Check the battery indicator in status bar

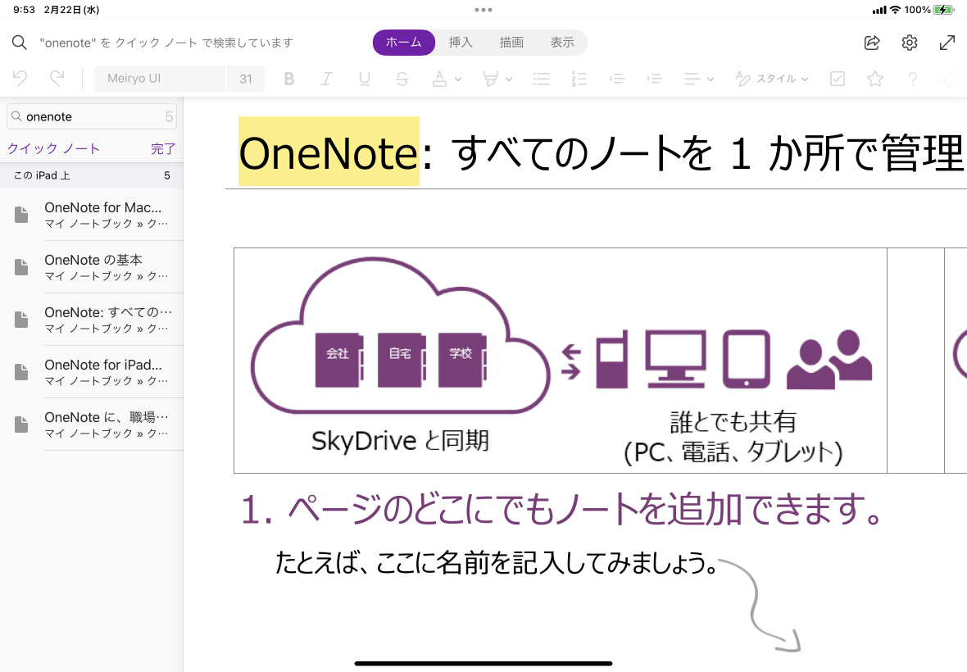click(x=943, y=10)
